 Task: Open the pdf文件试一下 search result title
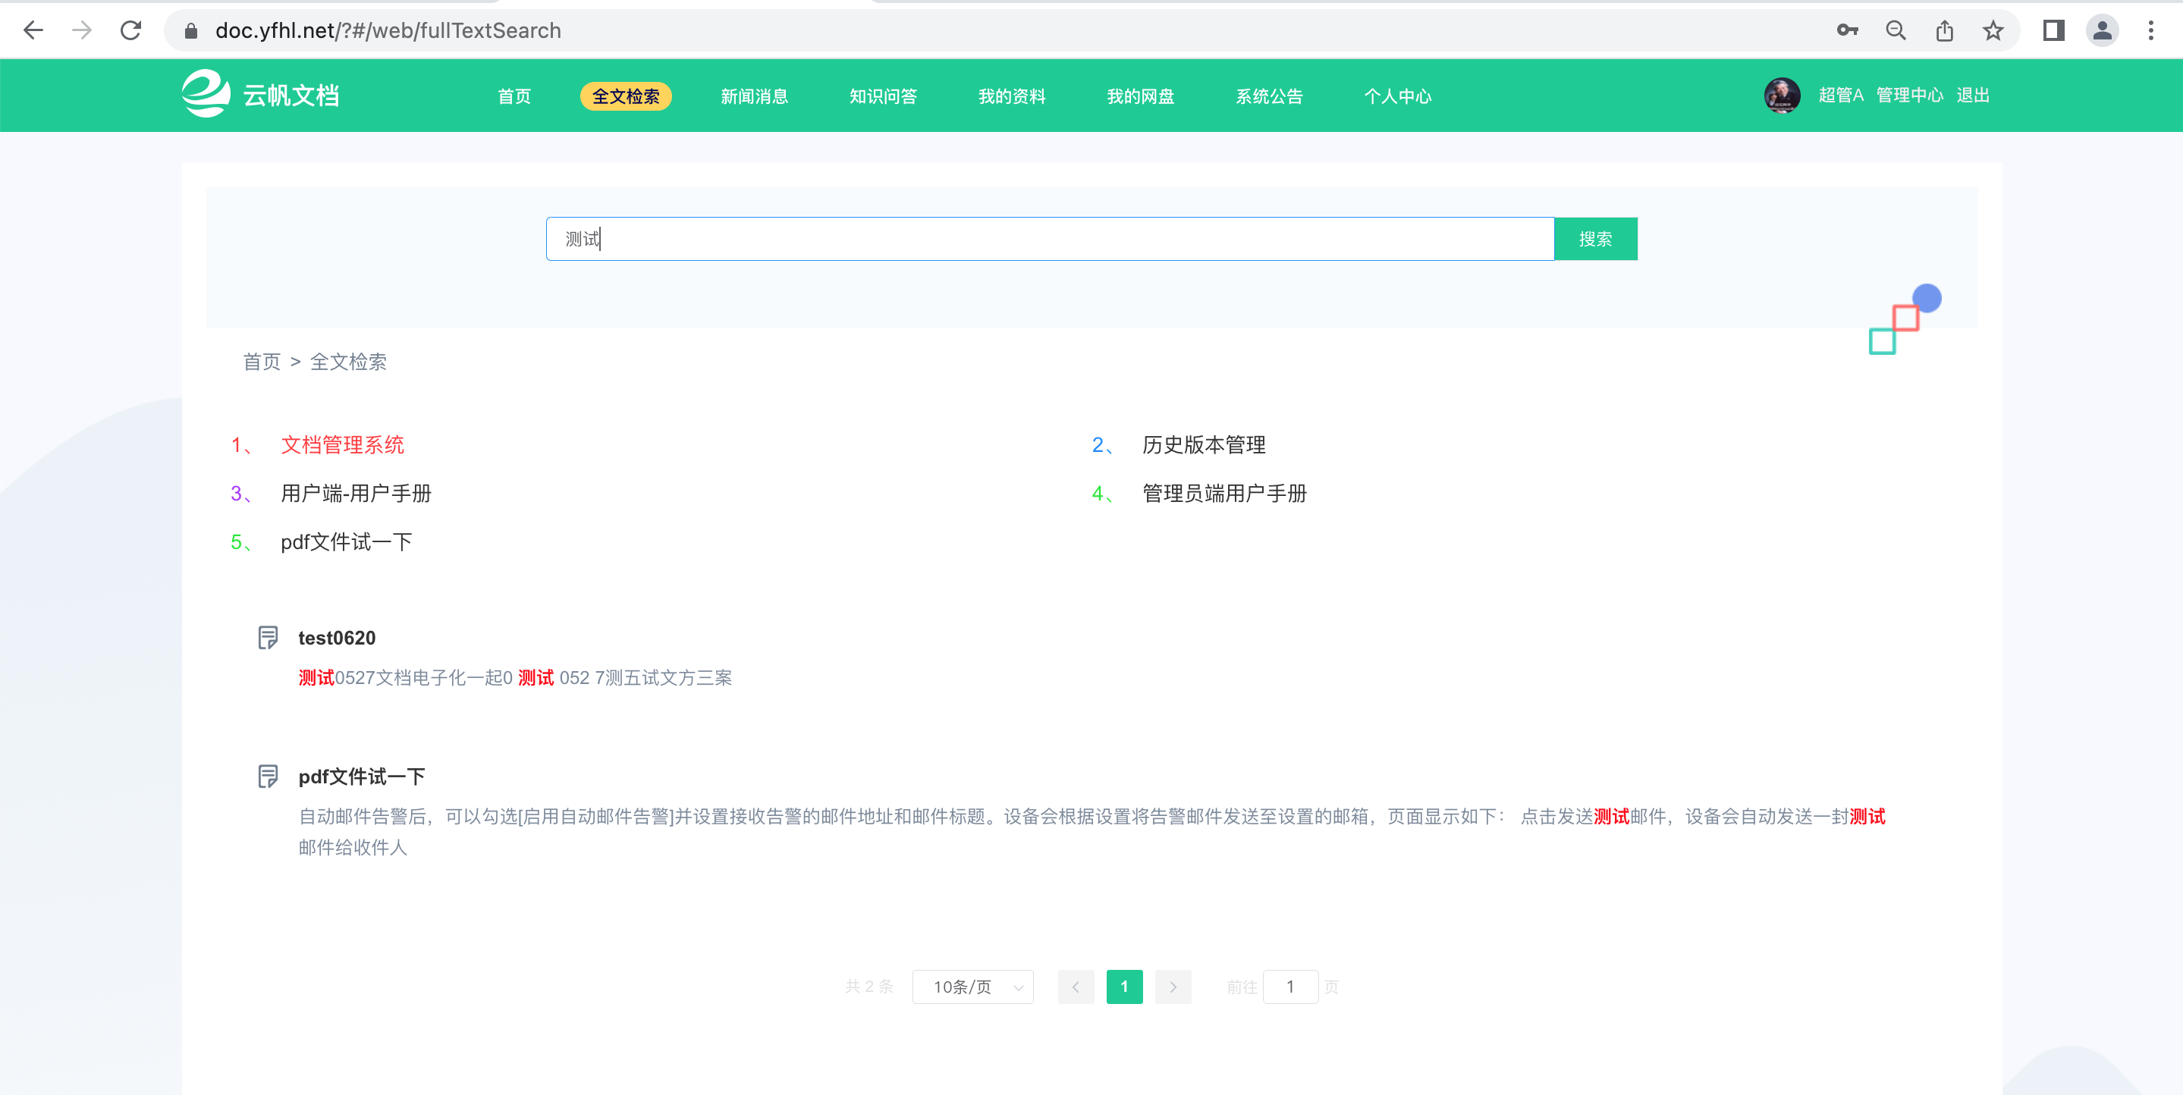pyautogui.click(x=362, y=777)
